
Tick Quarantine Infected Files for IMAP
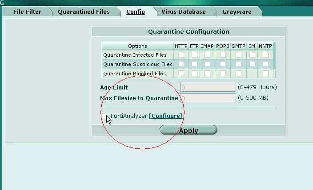click(x=207, y=55)
